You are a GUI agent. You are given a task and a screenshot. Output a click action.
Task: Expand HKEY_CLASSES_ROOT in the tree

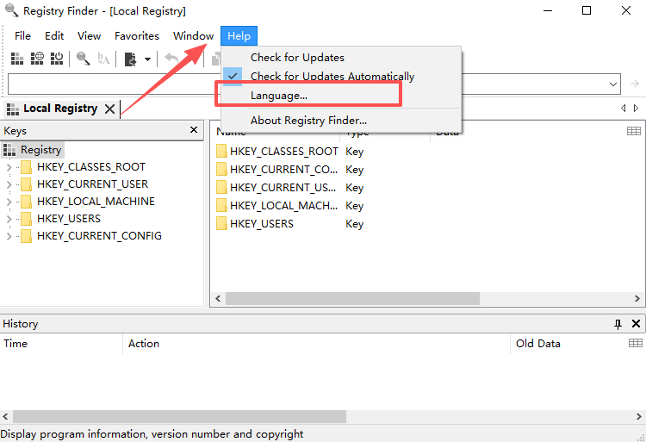click(9, 167)
